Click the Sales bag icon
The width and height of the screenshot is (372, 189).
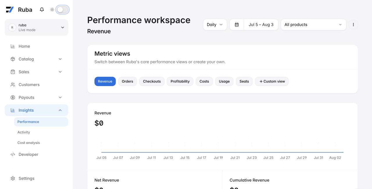pyautogui.click(x=13, y=72)
